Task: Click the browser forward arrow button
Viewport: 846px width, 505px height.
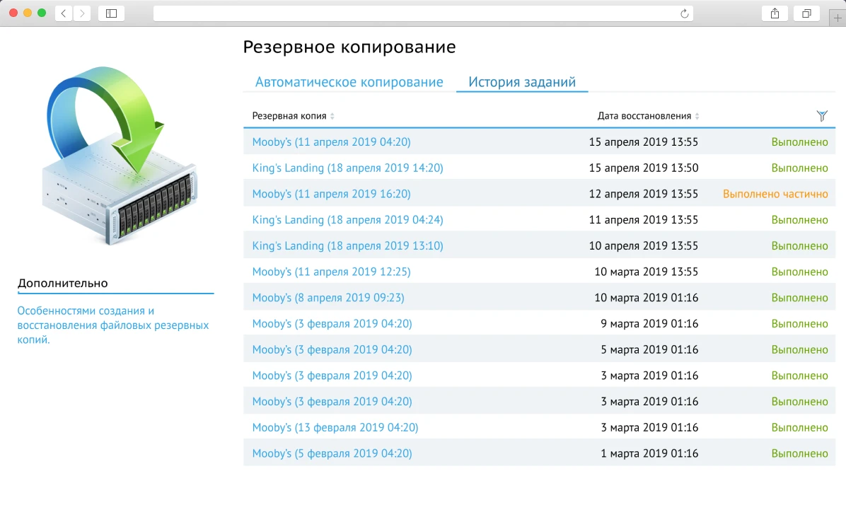Action: coord(82,13)
